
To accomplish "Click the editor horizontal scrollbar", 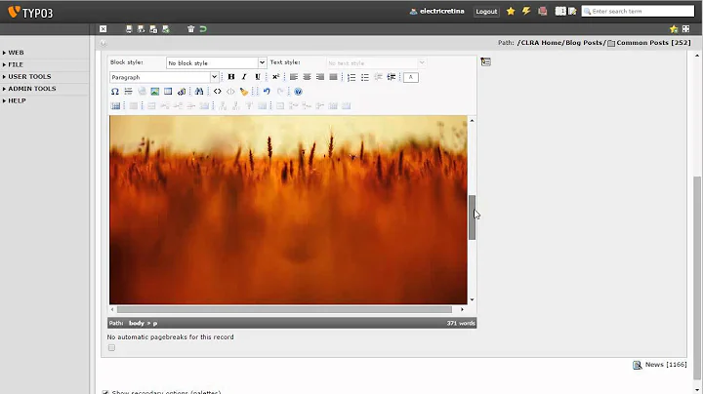I will (284, 309).
